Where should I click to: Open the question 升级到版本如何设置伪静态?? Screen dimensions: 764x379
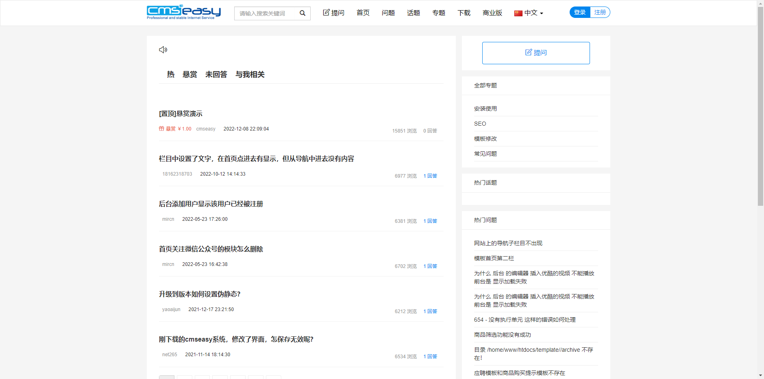(199, 294)
